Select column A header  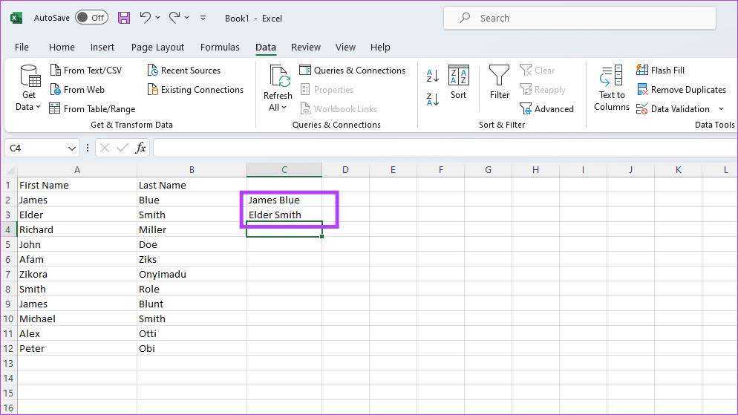coord(77,170)
